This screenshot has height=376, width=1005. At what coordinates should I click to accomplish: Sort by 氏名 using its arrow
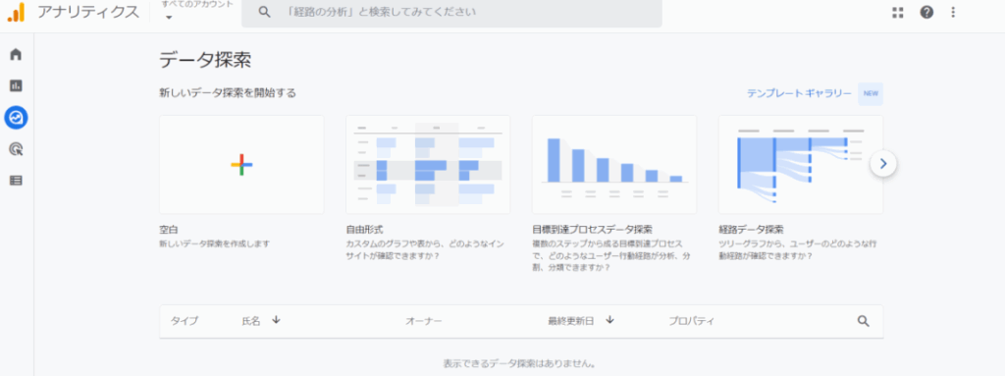[276, 320]
